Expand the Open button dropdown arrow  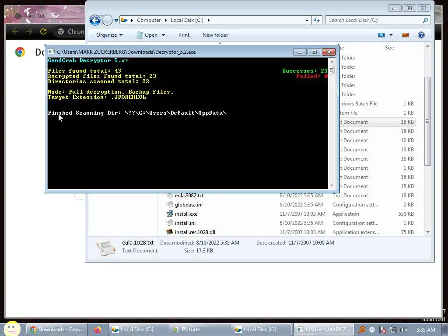[x=164, y=35]
